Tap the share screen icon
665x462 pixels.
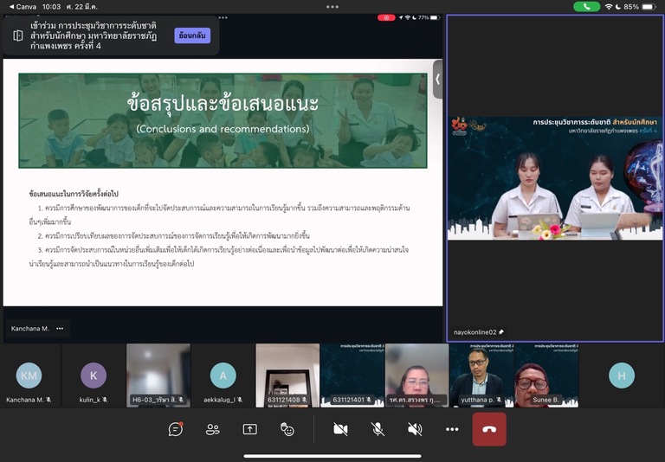pos(249,429)
